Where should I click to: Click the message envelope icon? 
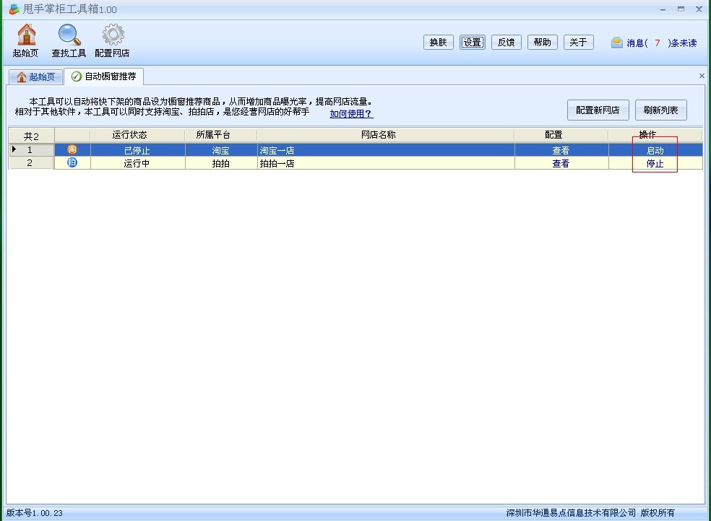coord(616,43)
